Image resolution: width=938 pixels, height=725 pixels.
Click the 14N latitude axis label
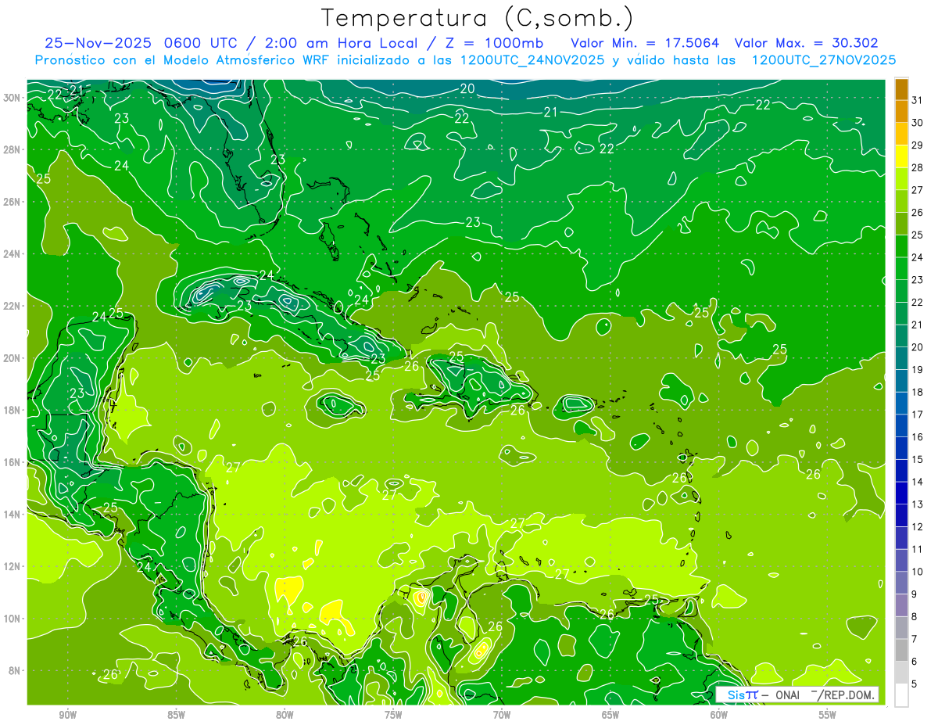(11, 514)
